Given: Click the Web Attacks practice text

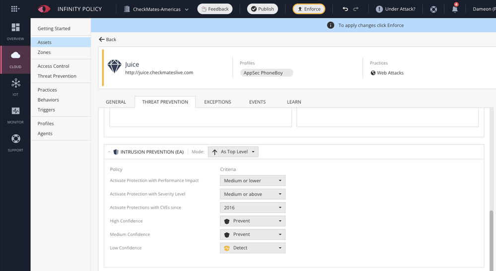Looking at the screenshot, I should click(x=390, y=73).
